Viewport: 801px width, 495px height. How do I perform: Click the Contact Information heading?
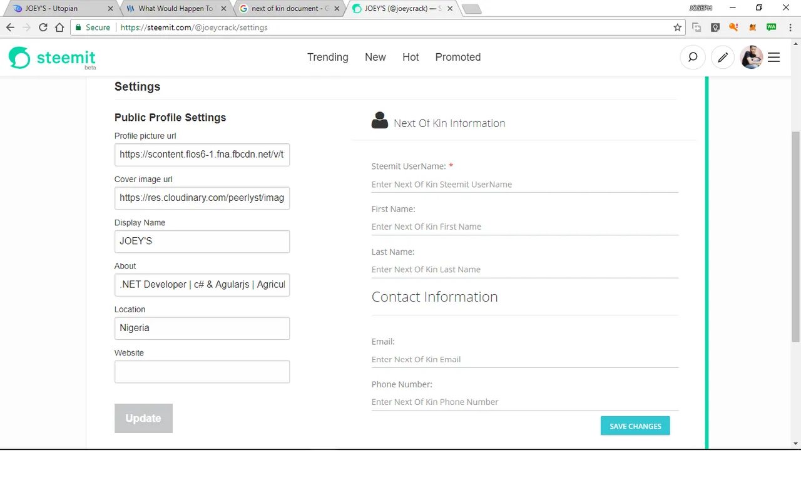click(434, 297)
